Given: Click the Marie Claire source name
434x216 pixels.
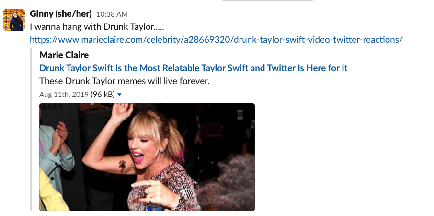Looking at the screenshot, I should coord(64,55).
